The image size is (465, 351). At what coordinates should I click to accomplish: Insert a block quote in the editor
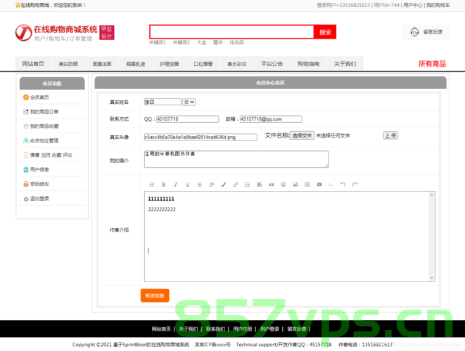click(x=272, y=185)
